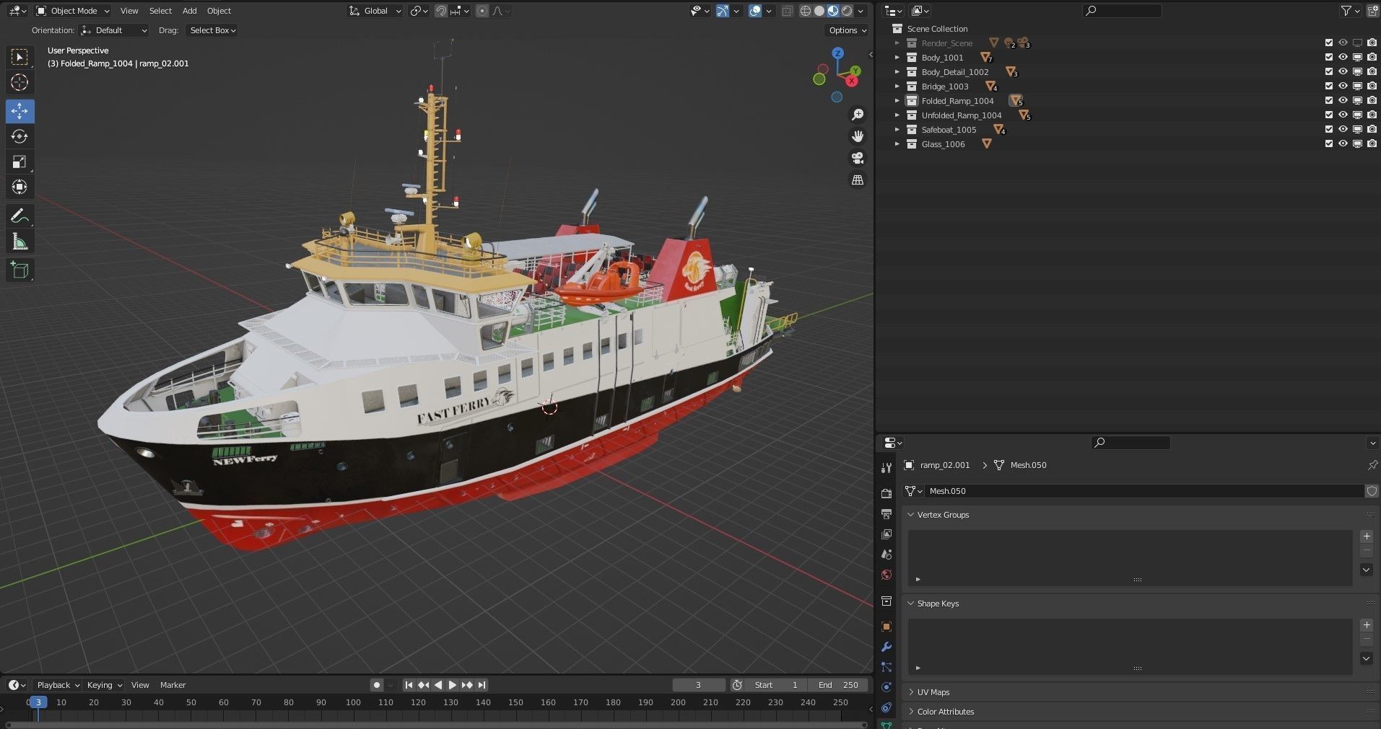Select the Scale tool
This screenshot has width=1381, height=729.
click(x=19, y=162)
